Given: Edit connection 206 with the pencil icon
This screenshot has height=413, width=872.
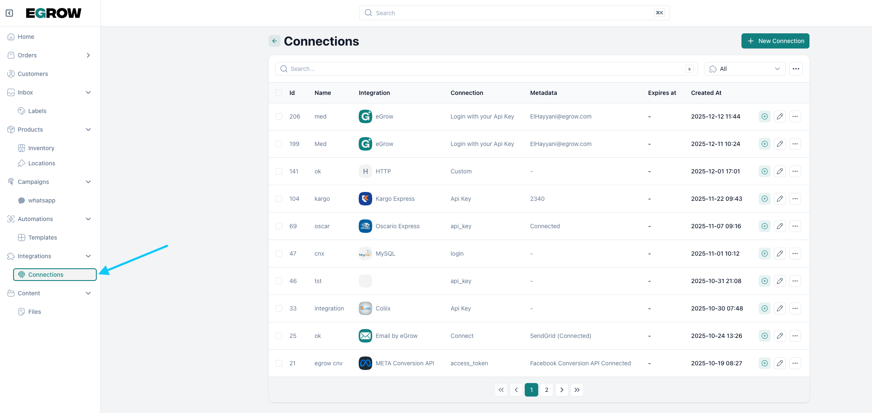Looking at the screenshot, I should [780, 116].
